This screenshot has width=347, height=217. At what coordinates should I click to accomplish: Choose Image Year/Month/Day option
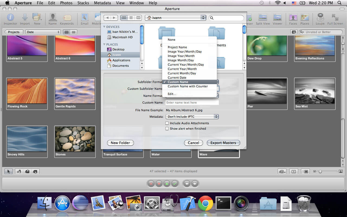coord(189,52)
